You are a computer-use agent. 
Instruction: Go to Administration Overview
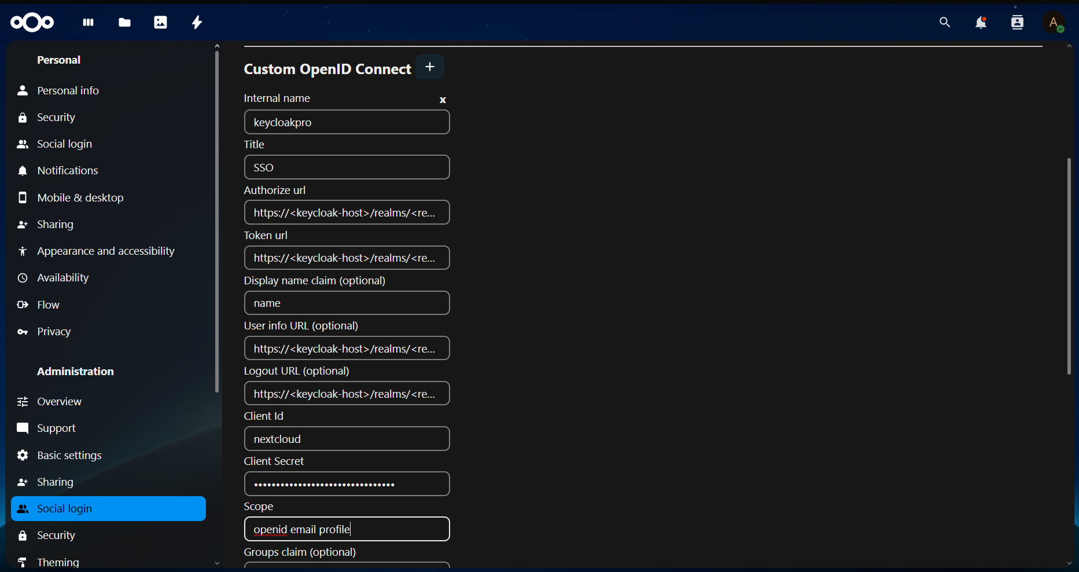point(109,402)
